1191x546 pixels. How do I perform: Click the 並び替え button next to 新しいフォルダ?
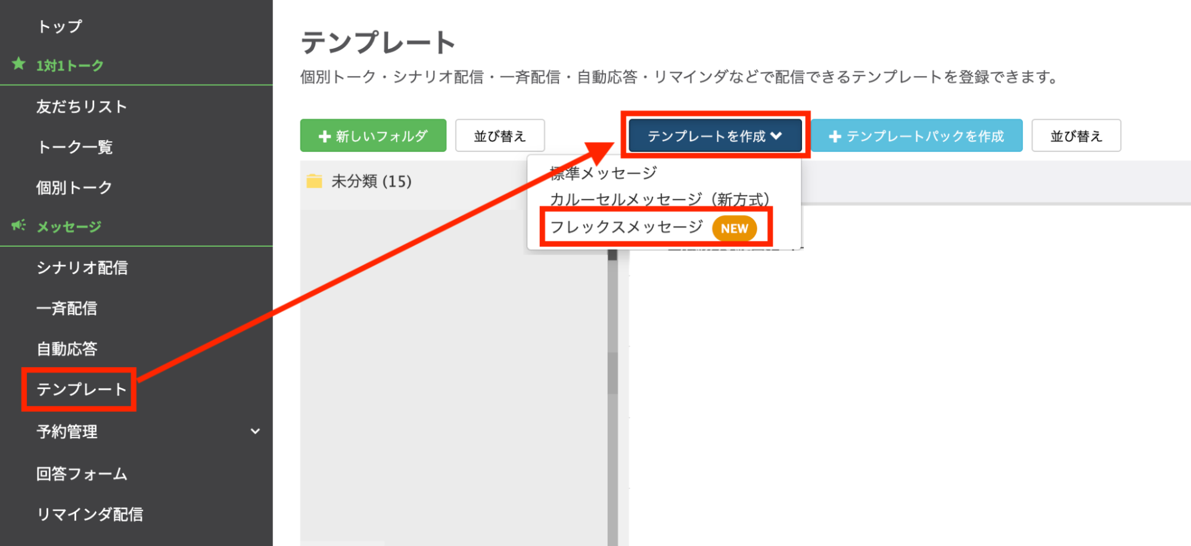tap(499, 136)
